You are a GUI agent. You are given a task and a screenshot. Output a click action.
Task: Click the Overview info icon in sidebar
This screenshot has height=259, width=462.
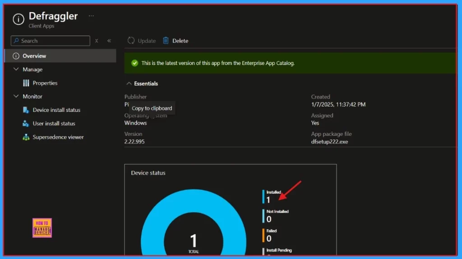(16, 55)
